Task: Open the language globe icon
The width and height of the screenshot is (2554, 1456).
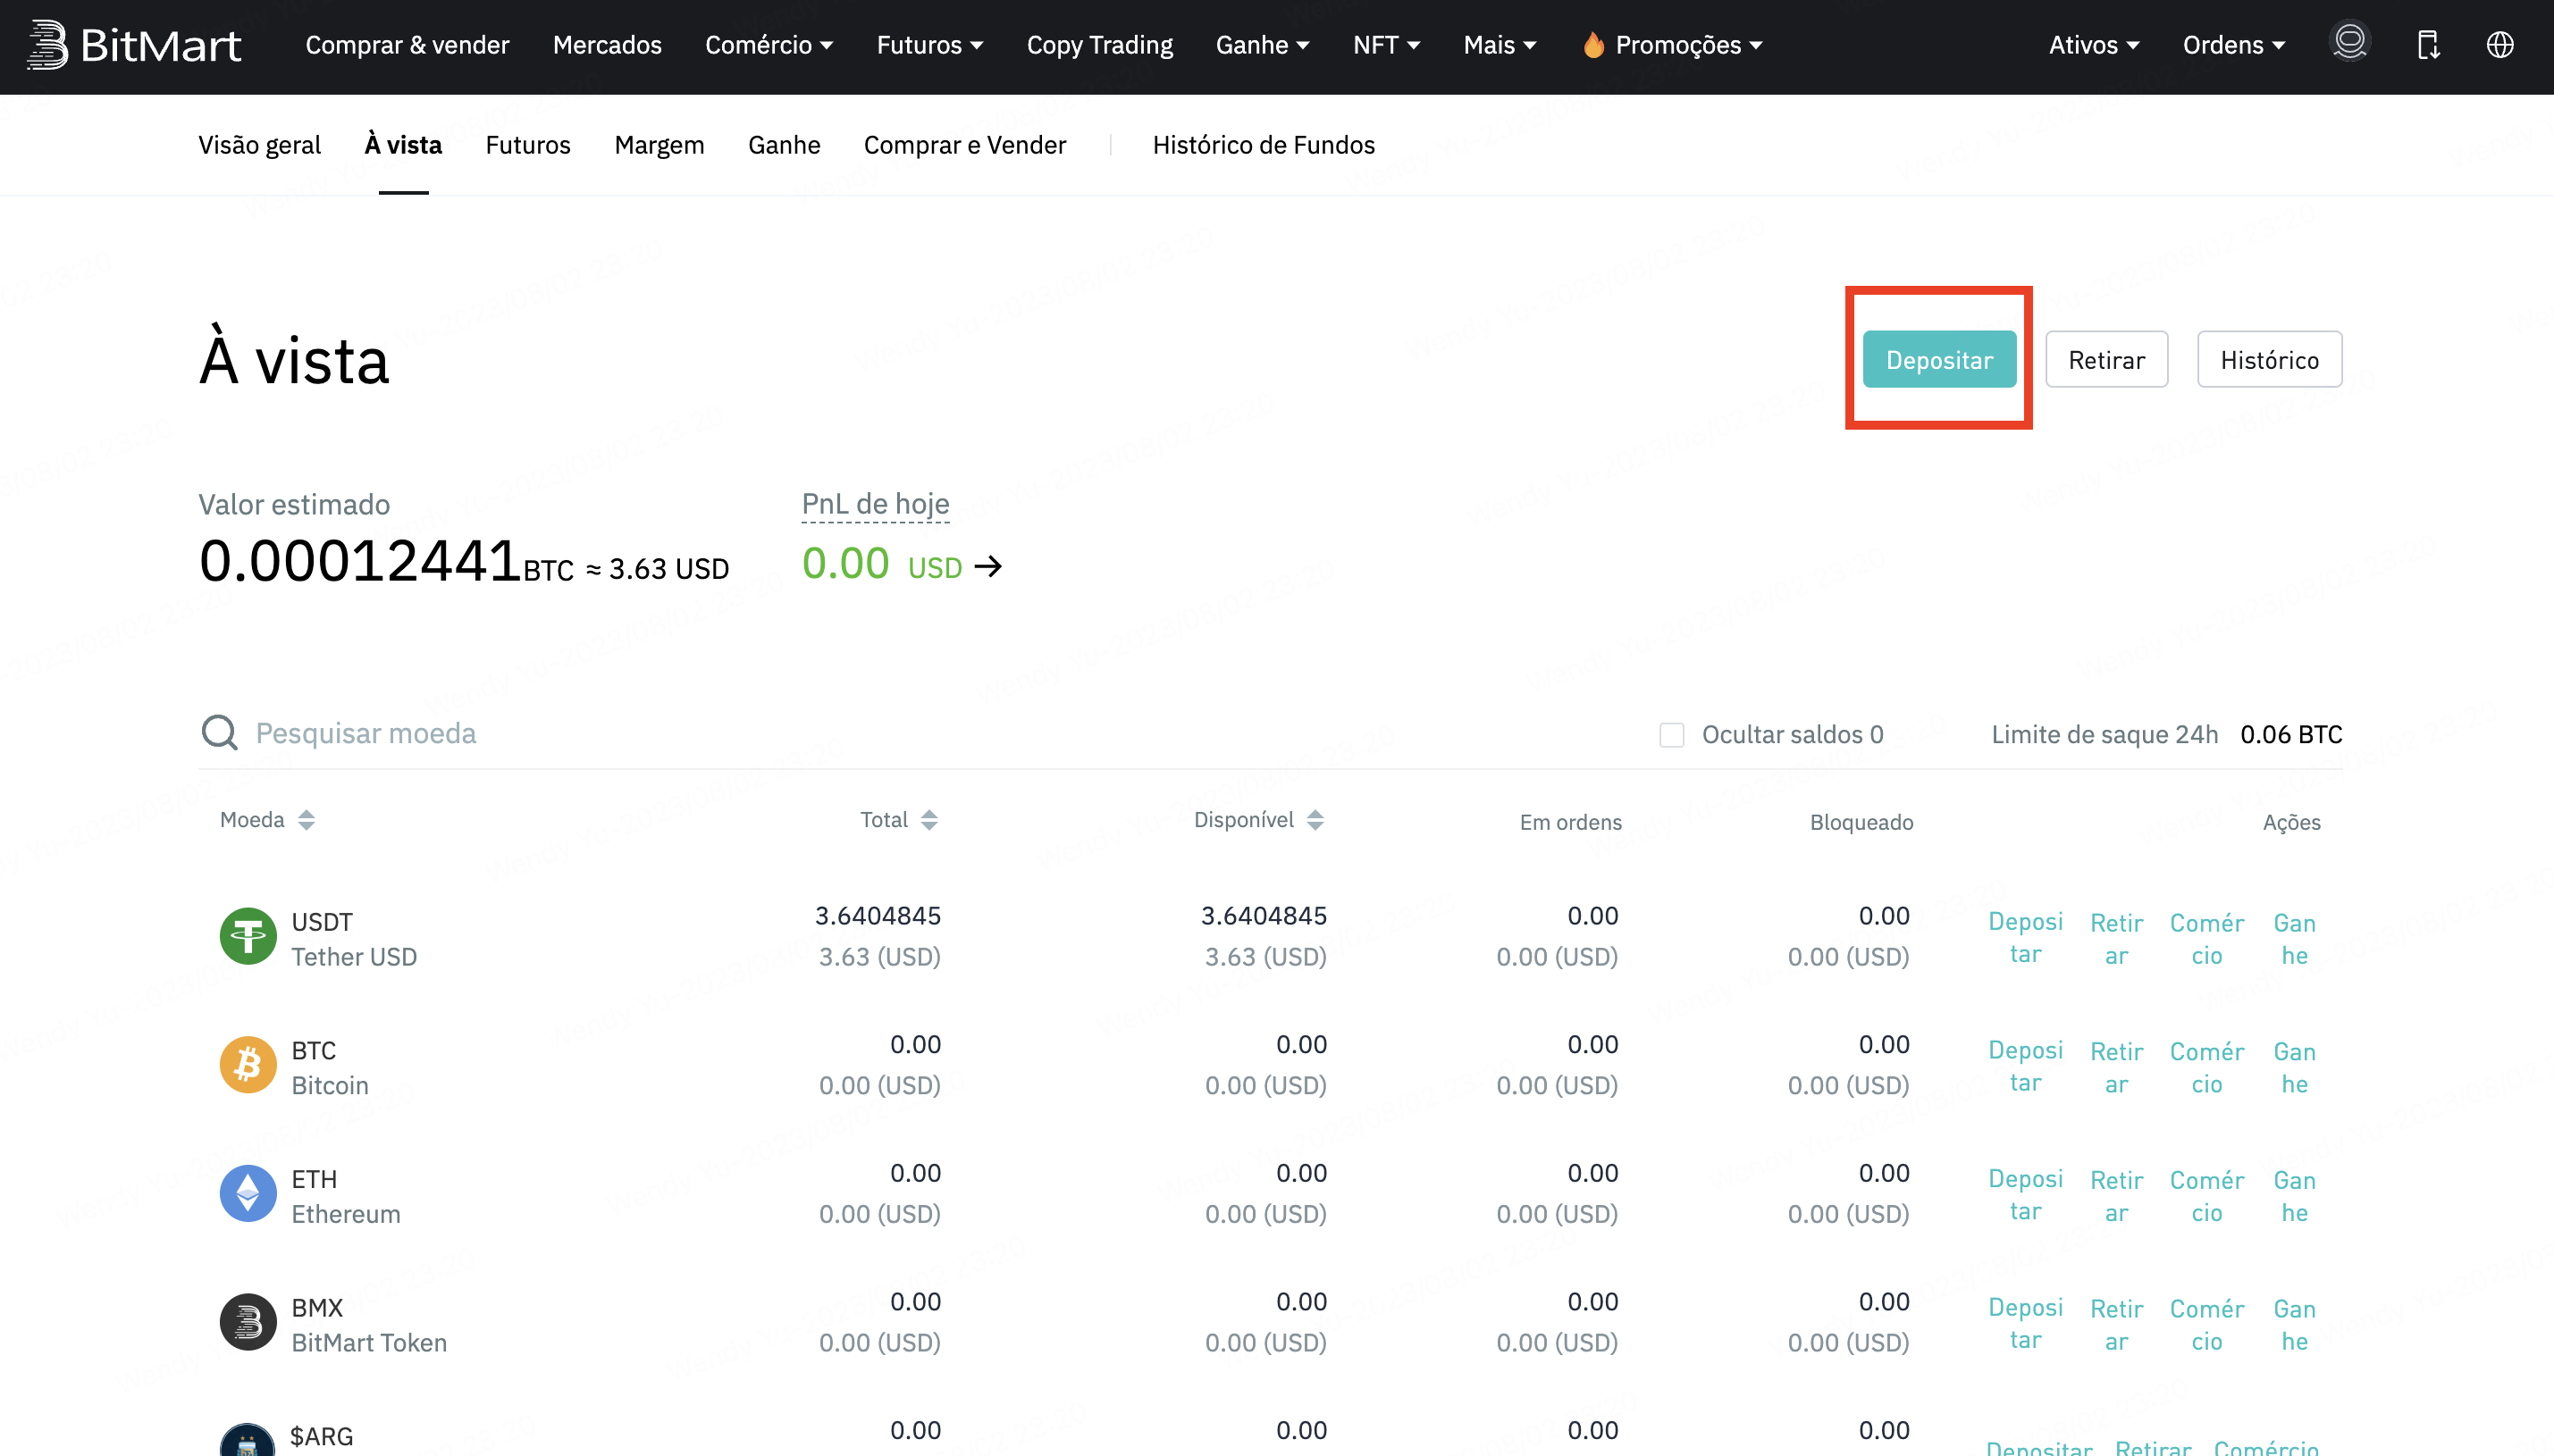Action: (x=2500, y=45)
